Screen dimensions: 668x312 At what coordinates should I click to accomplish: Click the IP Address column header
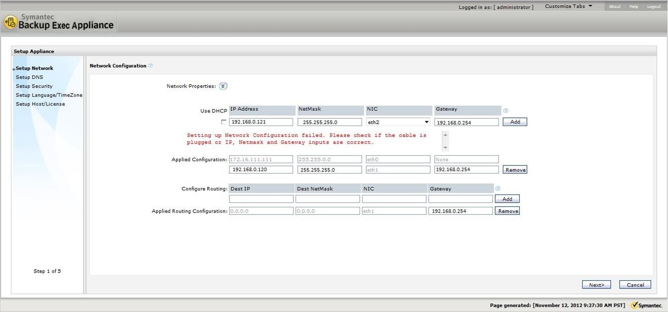click(262, 110)
